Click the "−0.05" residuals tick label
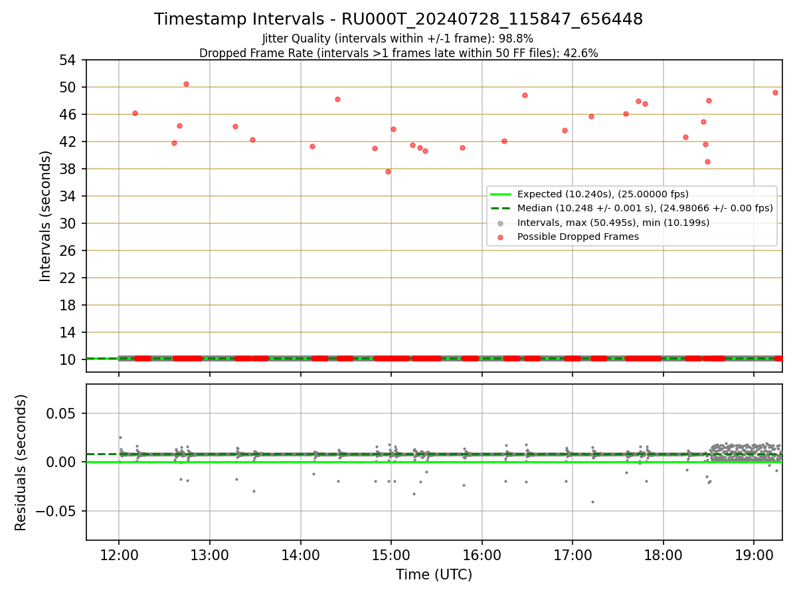Viewport: 797px width, 598px height. tap(56, 511)
